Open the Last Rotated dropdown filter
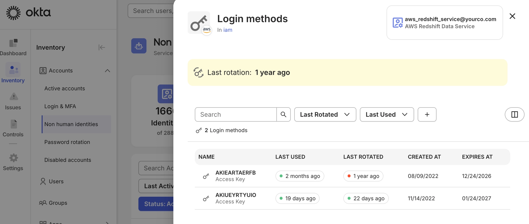 click(x=325, y=114)
